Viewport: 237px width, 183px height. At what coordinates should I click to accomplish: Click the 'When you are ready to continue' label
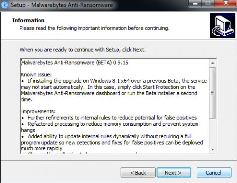(82, 50)
